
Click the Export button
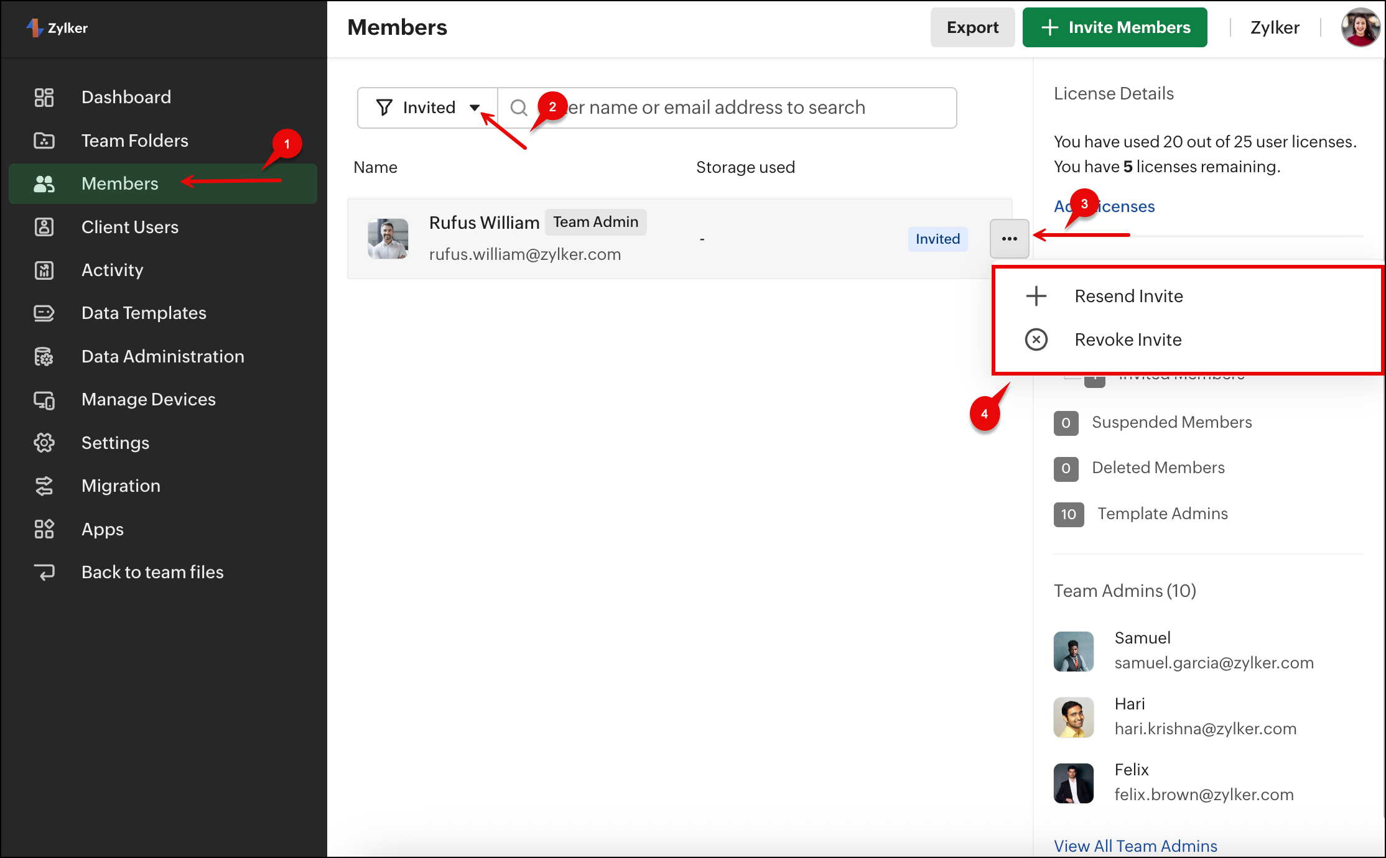972,27
